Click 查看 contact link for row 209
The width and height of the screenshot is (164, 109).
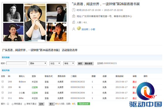click(47, 87)
